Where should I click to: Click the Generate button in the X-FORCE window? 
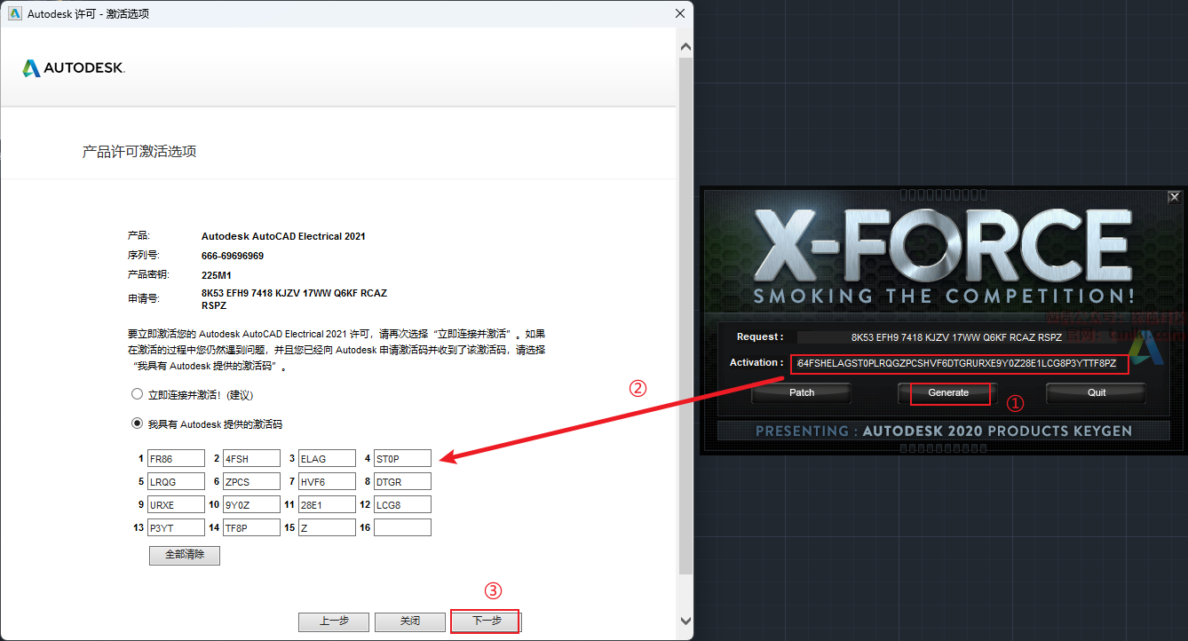click(x=948, y=392)
